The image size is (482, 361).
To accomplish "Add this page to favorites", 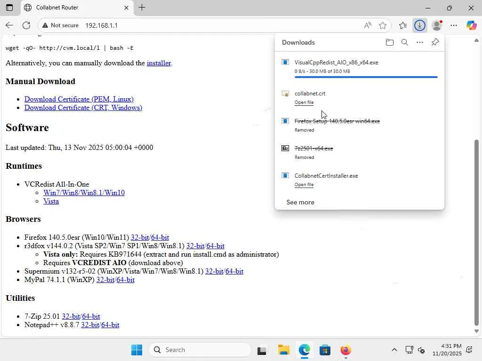I will [382, 25].
